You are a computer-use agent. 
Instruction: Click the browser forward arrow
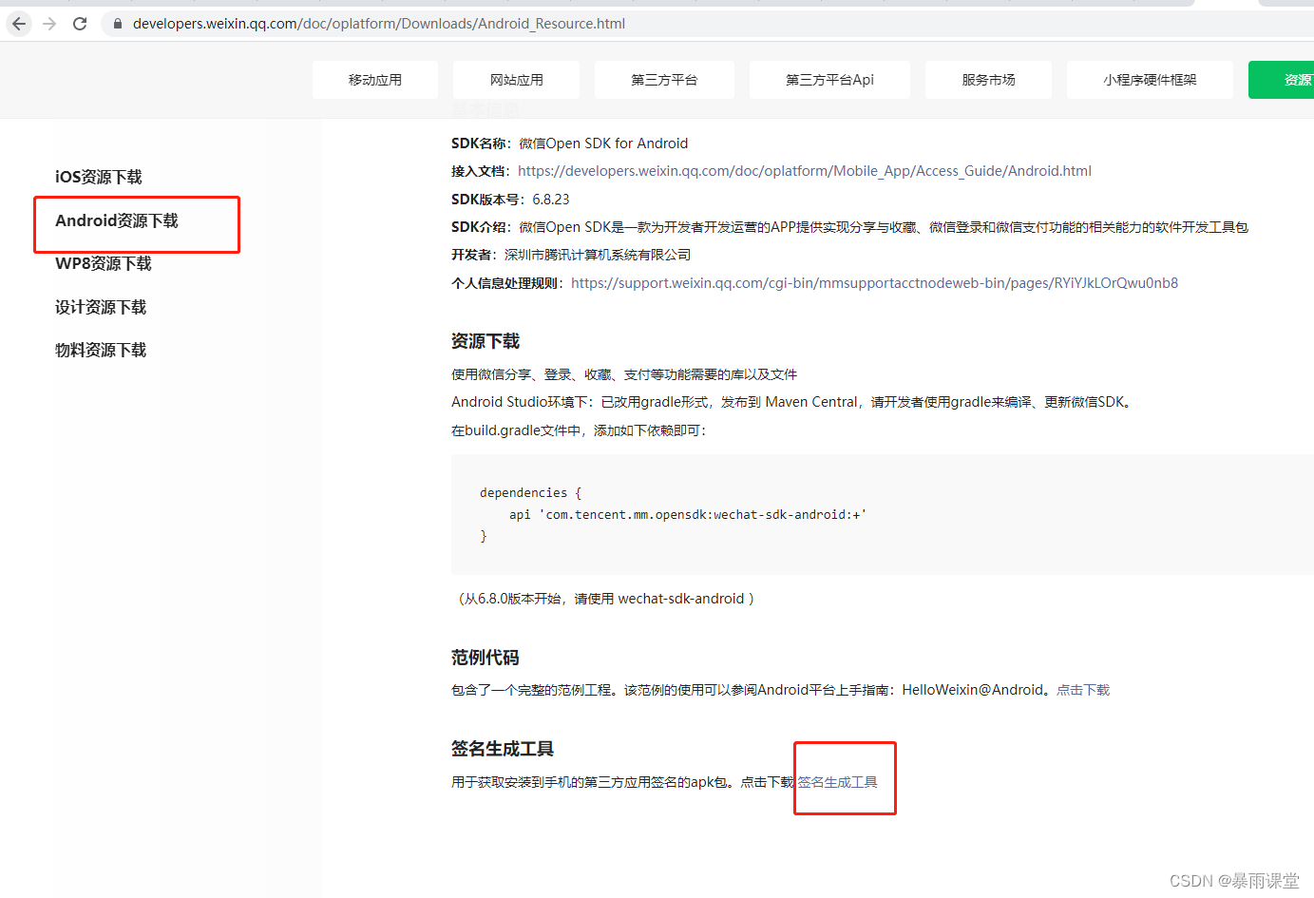pos(49,24)
